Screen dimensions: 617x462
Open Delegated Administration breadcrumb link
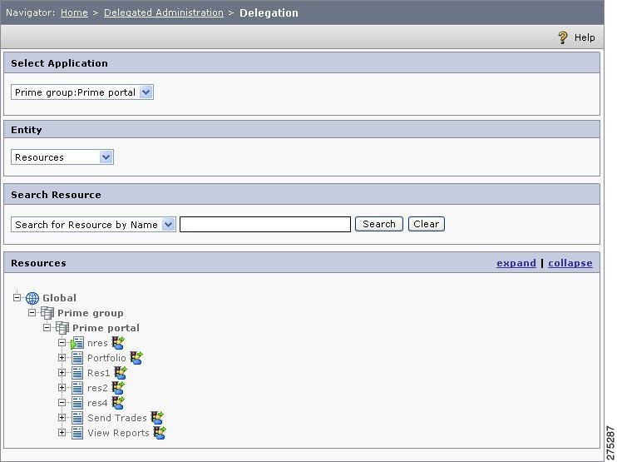click(x=164, y=12)
